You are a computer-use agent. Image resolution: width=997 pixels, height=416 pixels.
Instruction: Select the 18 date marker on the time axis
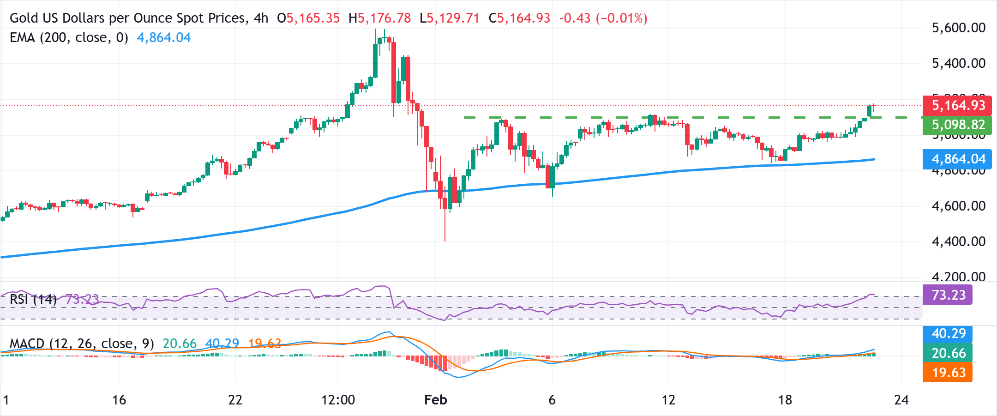[785, 400]
